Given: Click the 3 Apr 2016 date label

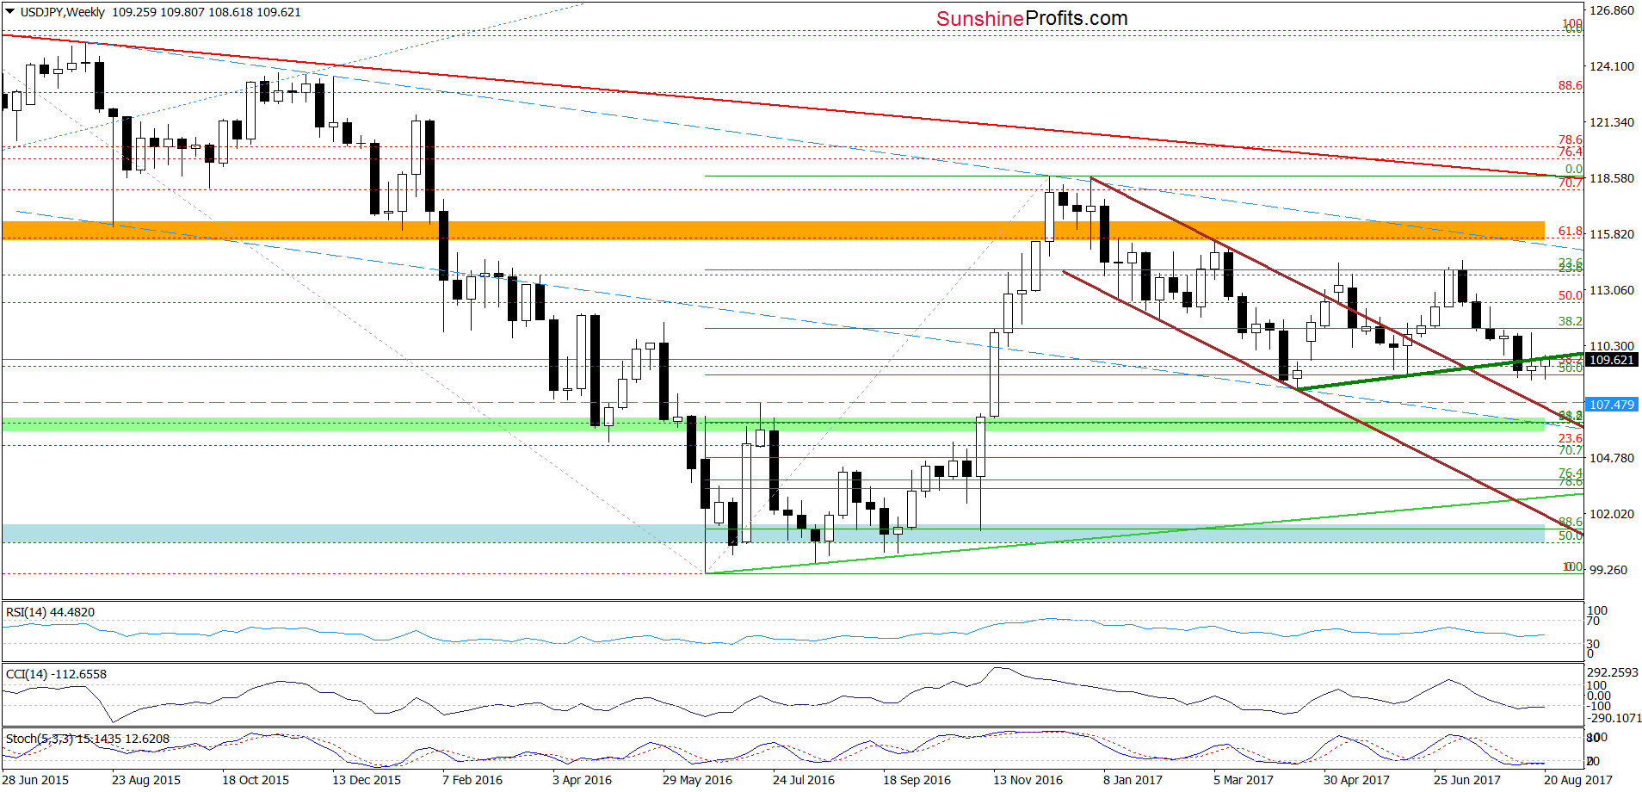Looking at the screenshot, I should 583,780.
